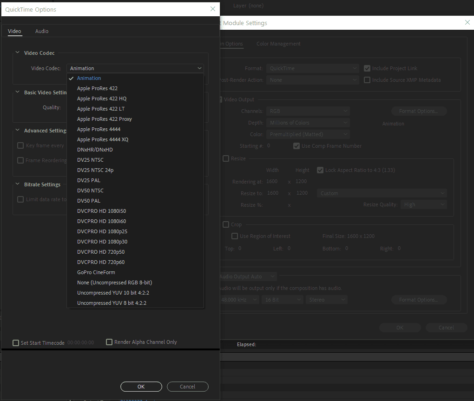This screenshot has width=474, height=401.
Task: Choose DVCPRO HD 1080p30 option
Action: 102,242
